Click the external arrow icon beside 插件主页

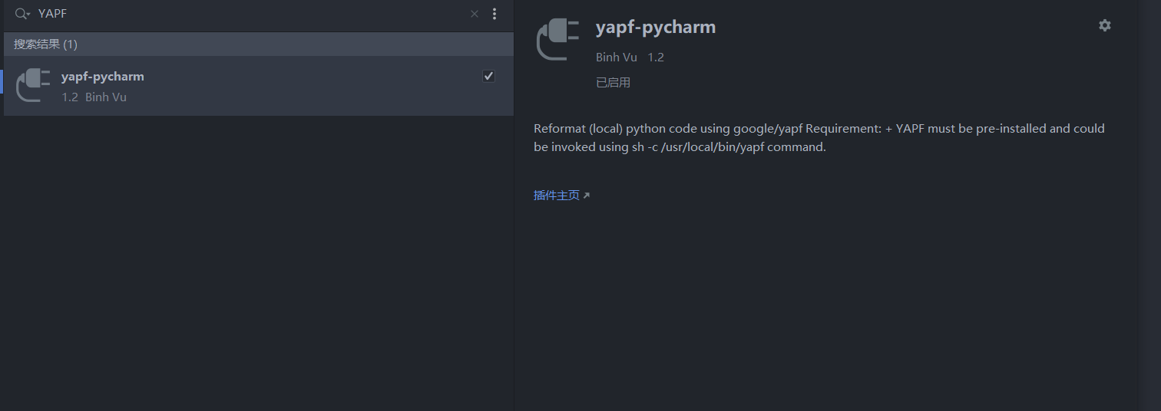pos(587,196)
